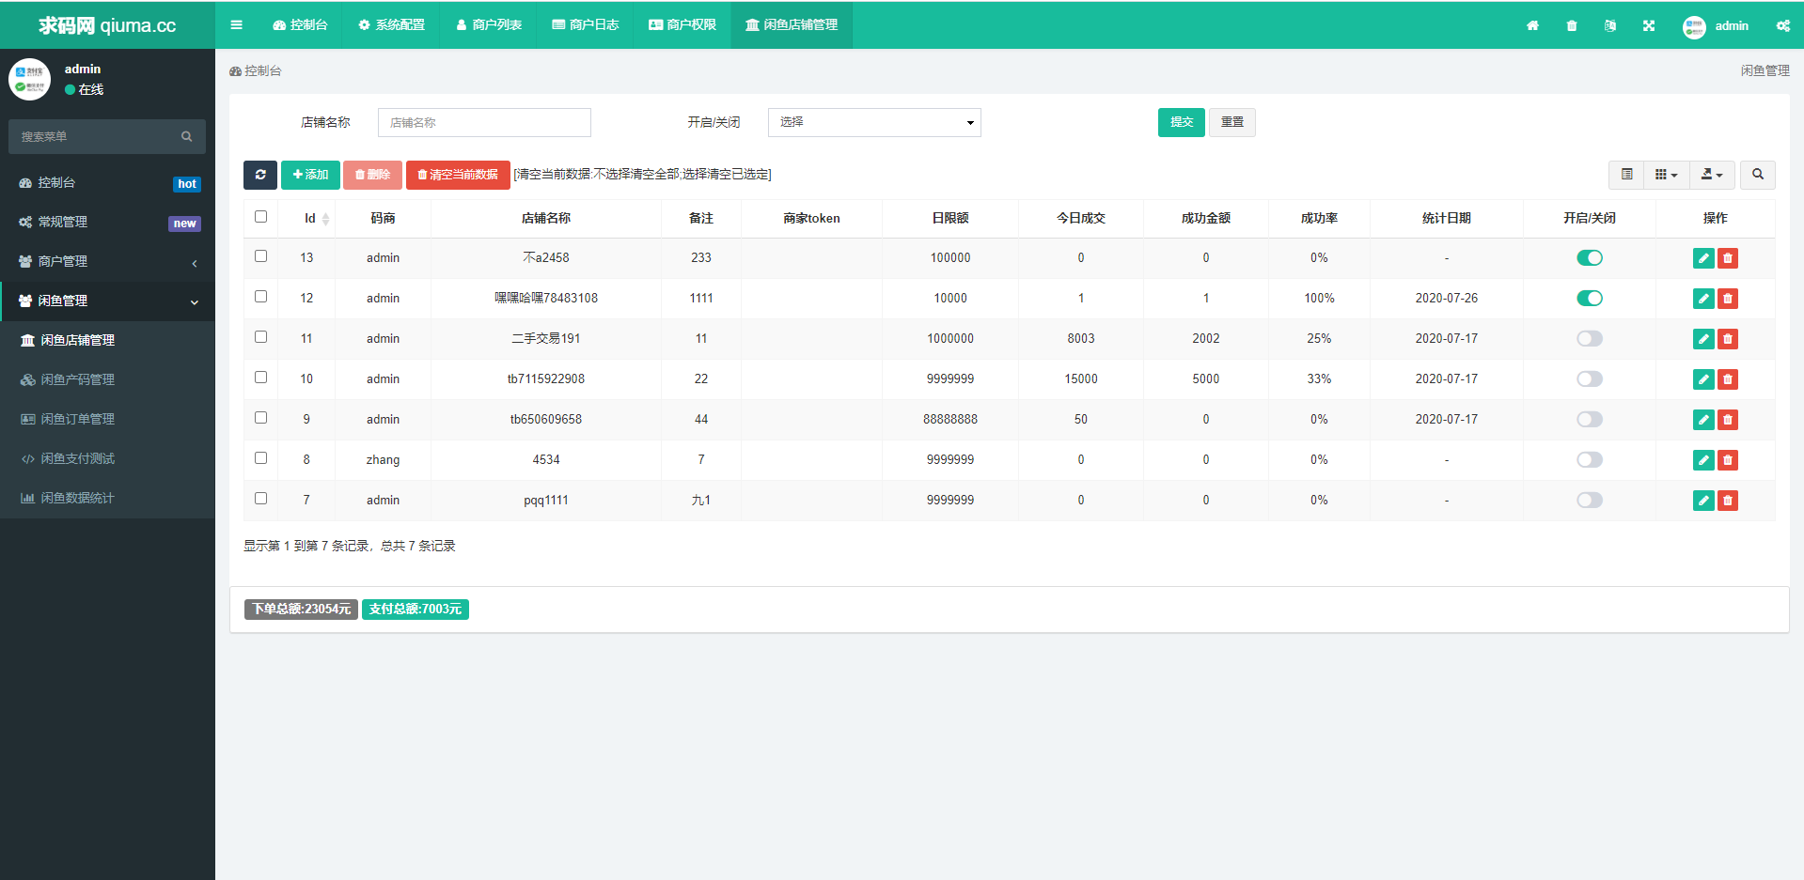The image size is (1804, 880).
Task: Click the hamburger menu toggle icon
Action: pyautogui.click(x=236, y=25)
